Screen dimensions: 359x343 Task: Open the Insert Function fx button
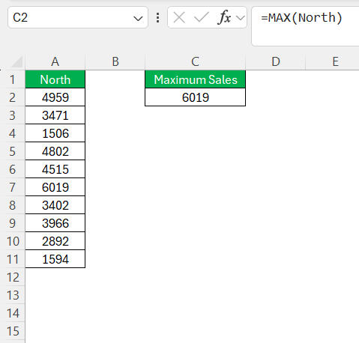click(224, 18)
